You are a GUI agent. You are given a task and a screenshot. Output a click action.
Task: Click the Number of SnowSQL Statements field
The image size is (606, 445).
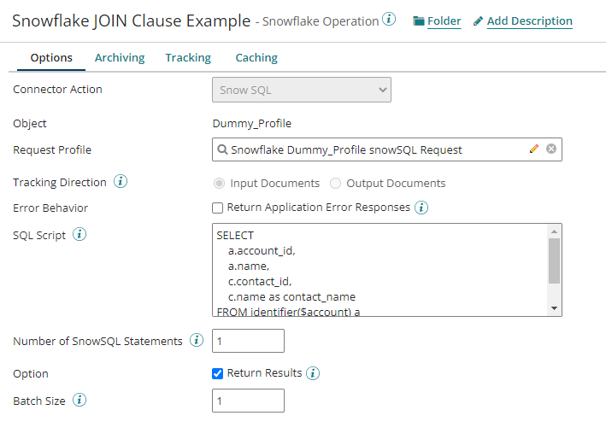coord(248,341)
